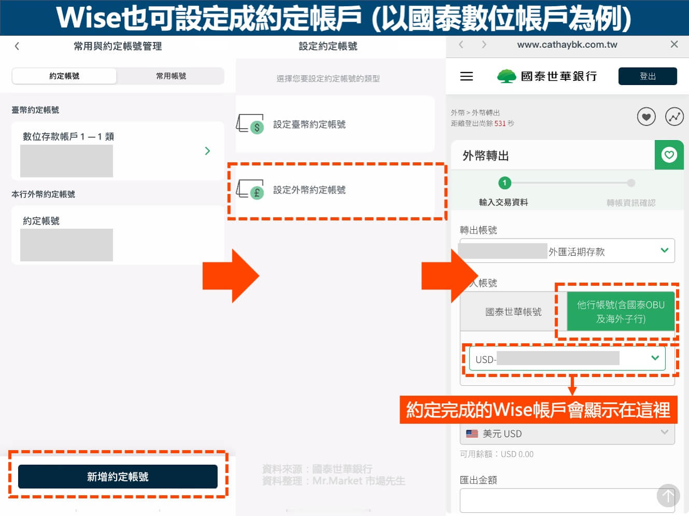Click the dollar wallet icon for 臺幣
The image size is (689, 516).
tap(250, 124)
